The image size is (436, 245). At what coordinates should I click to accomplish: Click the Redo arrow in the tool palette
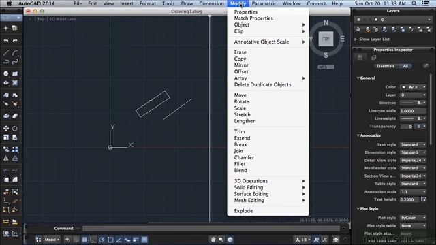tap(15, 41)
